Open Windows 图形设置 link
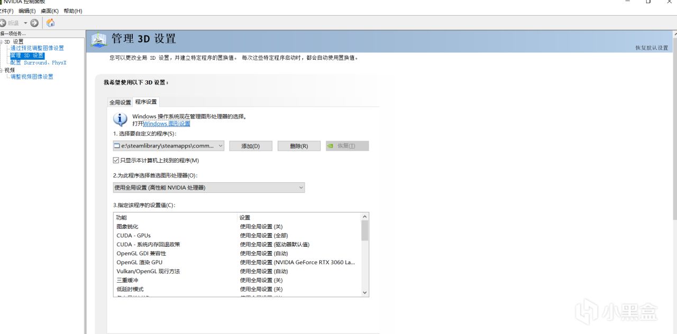The width and height of the screenshot is (677, 334). [x=167, y=124]
